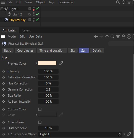Toggle Light 1 visibility dots
This screenshot has height=138, width=134.
point(34,9)
